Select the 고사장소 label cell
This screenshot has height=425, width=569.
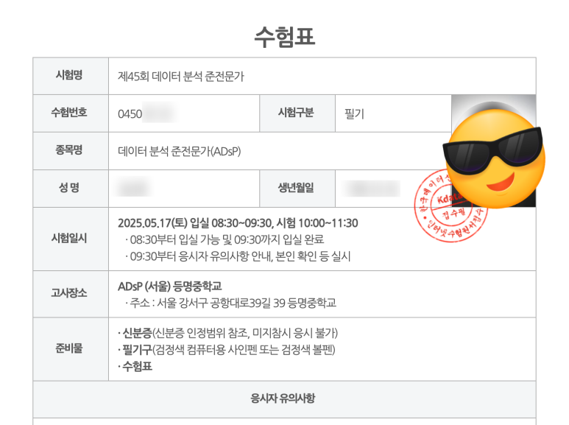coord(71,294)
